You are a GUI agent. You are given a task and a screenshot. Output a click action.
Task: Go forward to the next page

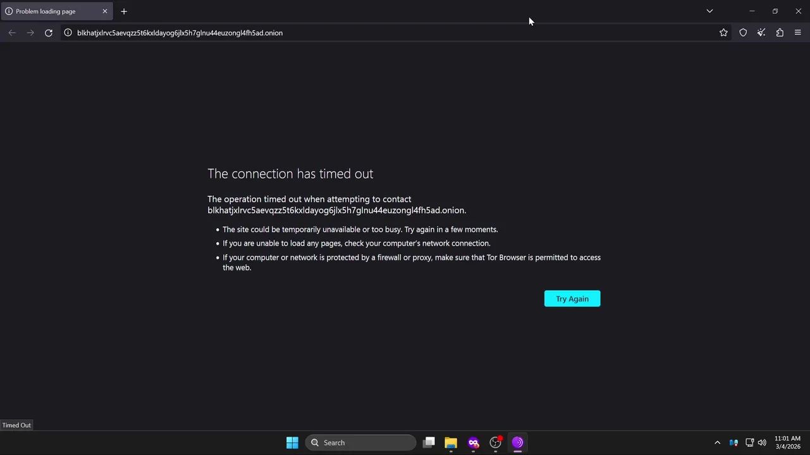pos(30,33)
